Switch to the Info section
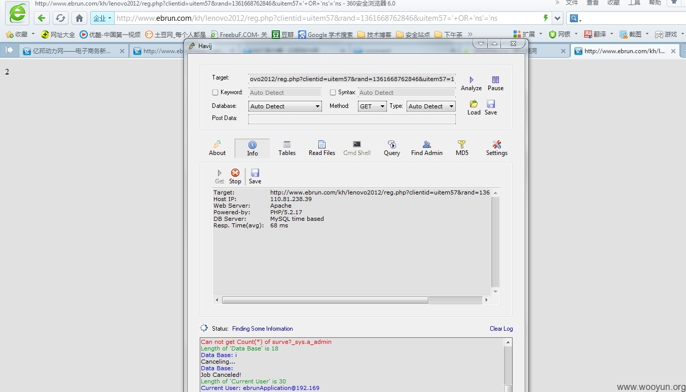This screenshot has height=392, width=686. point(252,148)
